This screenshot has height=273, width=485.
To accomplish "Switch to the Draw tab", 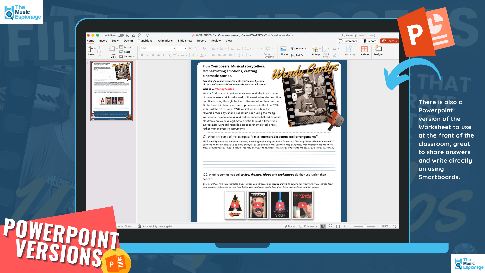I will (115, 41).
